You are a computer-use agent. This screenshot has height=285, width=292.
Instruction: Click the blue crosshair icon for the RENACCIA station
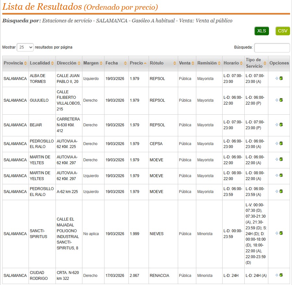[x=277, y=275]
